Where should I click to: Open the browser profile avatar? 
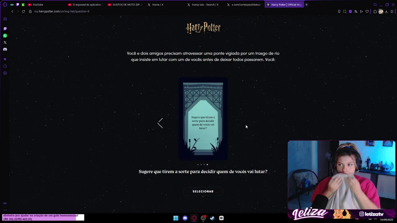[x=381, y=11]
